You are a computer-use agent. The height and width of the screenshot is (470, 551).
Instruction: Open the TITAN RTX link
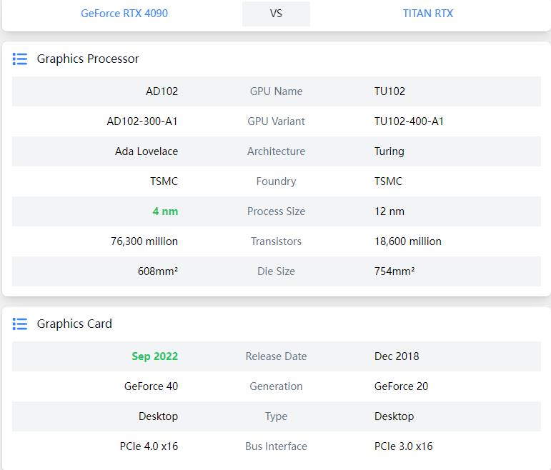coord(427,14)
